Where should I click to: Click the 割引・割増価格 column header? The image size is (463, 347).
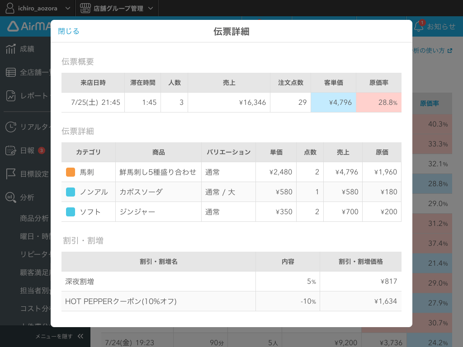[x=360, y=262]
